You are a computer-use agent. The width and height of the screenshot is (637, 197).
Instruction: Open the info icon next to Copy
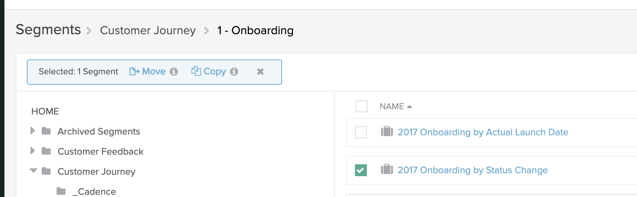click(x=234, y=72)
